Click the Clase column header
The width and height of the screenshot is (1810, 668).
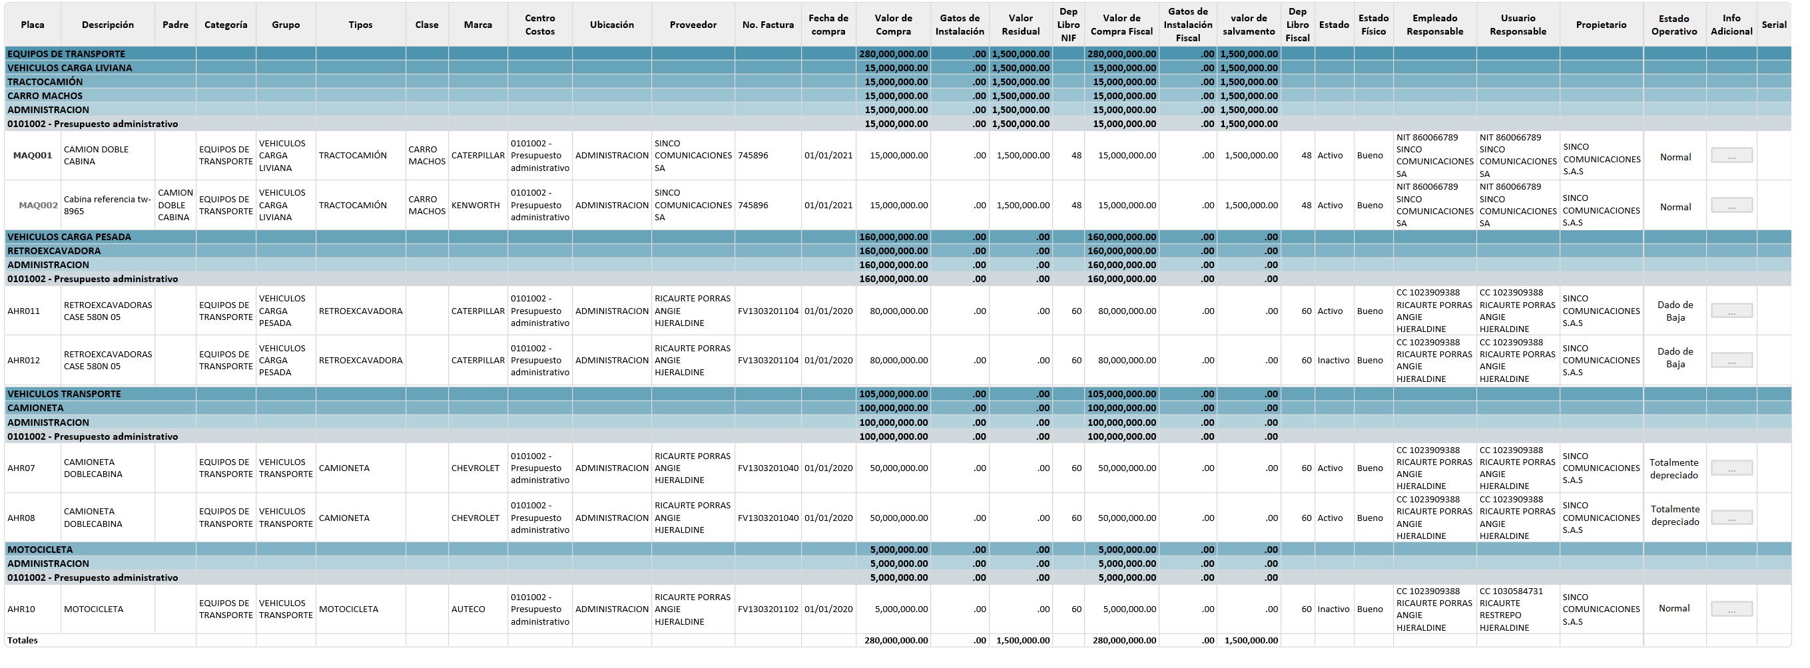click(426, 25)
